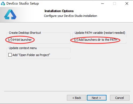Viewport: 133px width, 104px height.
Task: Click the large DevEco Studio logo
Action: click(10, 14)
